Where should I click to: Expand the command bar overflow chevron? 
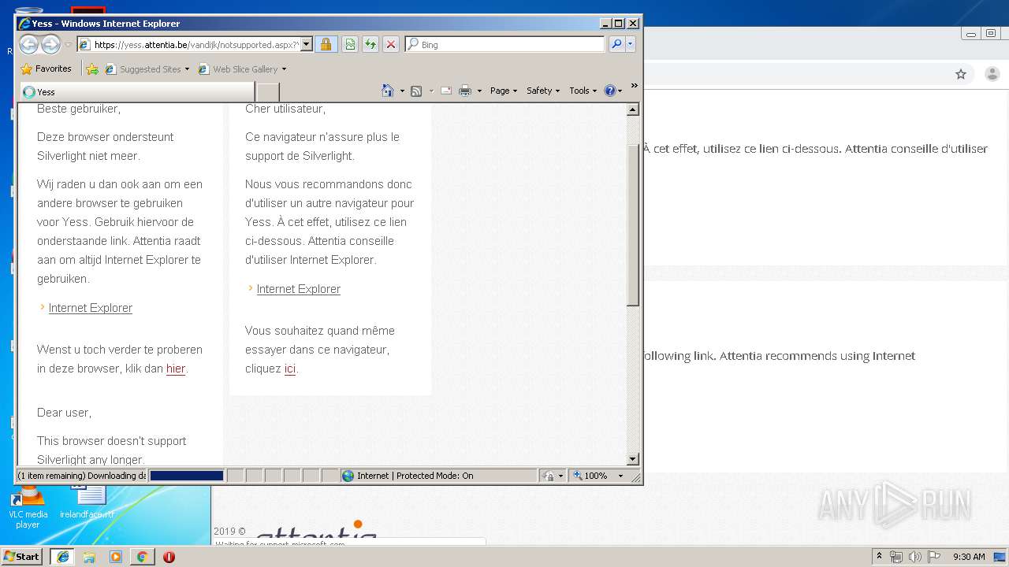coord(634,86)
